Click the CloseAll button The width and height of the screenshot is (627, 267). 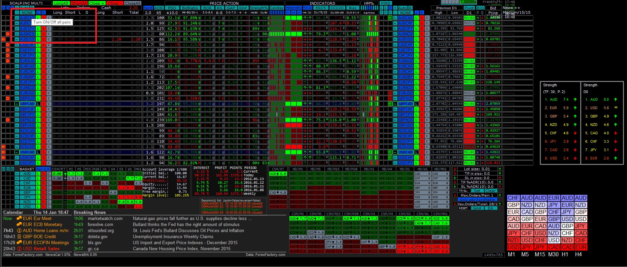pyautogui.click(x=133, y=3)
